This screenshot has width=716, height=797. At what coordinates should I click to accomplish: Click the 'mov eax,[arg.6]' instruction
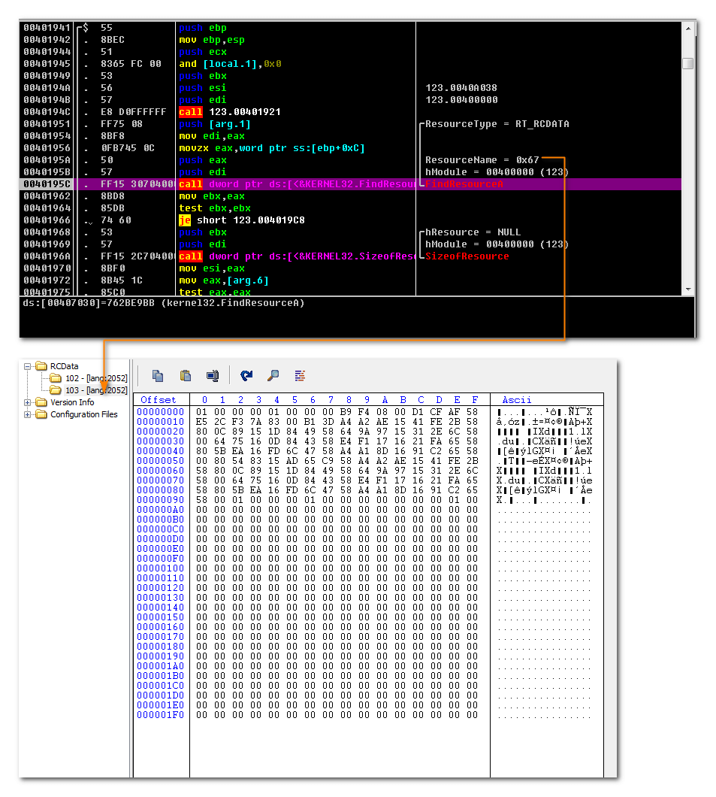[x=223, y=280]
